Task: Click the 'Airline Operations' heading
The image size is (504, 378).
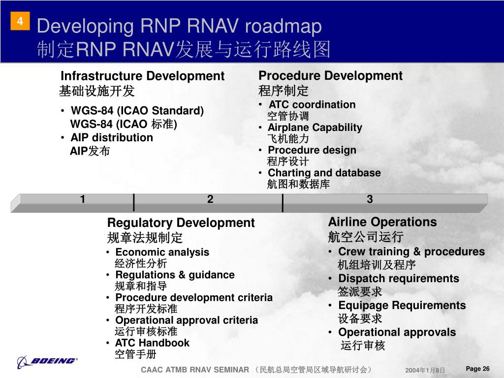Action: pyautogui.click(x=382, y=222)
